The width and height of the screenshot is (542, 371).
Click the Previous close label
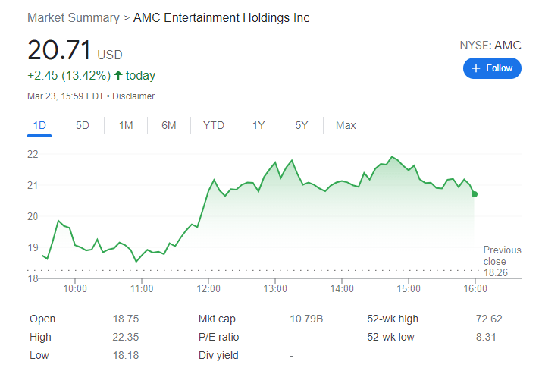[x=502, y=256]
